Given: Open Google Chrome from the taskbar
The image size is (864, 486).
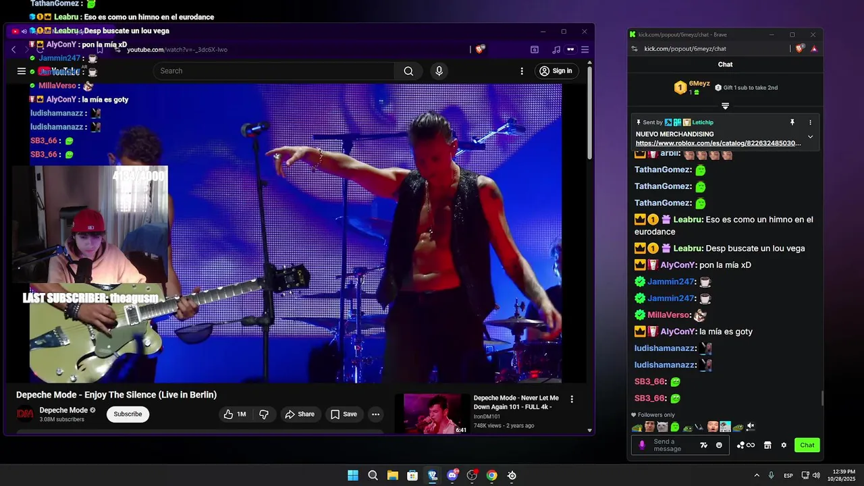Looking at the screenshot, I should pyautogui.click(x=491, y=475).
